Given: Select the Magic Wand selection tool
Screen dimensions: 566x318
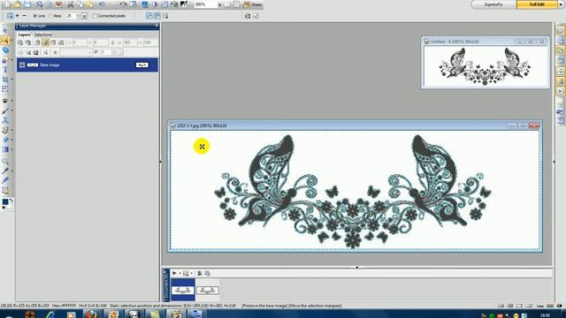Looking at the screenshot, I should point(5,40).
